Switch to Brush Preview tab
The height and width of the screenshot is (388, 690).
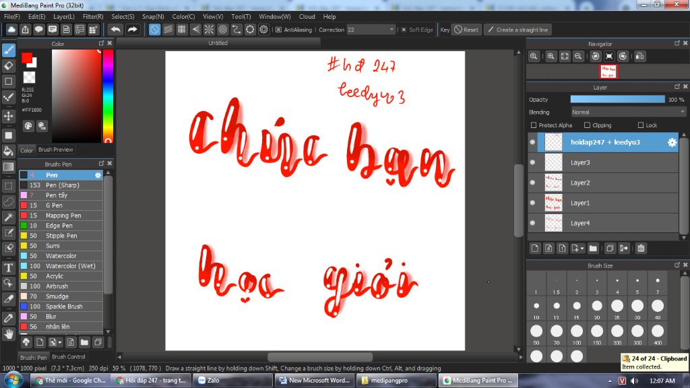click(x=55, y=150)
